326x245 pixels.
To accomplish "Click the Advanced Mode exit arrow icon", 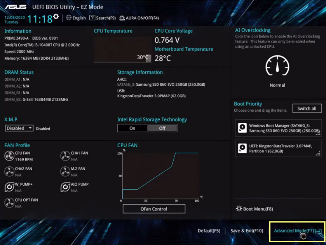I will click(319, 231).
